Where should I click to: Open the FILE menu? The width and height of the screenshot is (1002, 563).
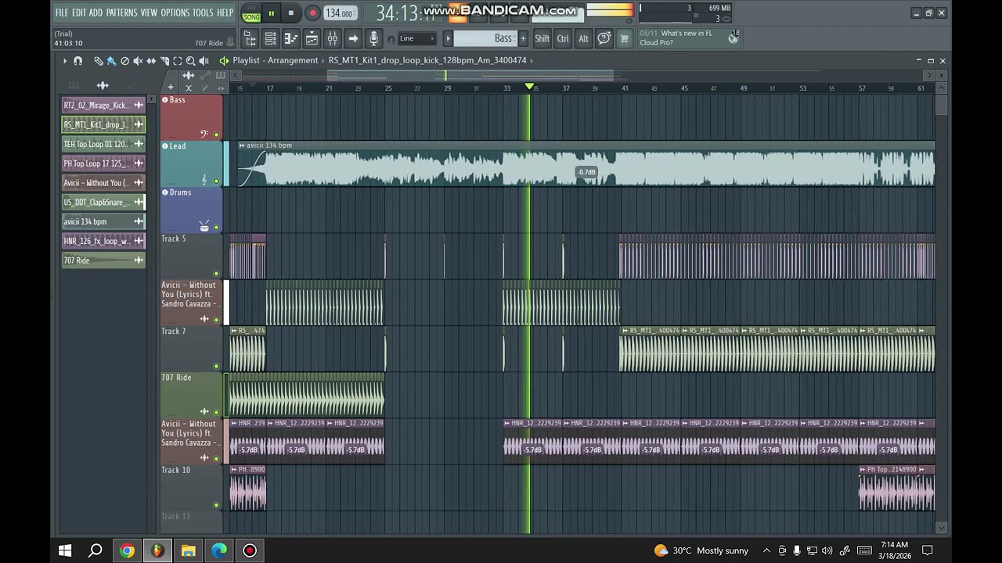62,13
